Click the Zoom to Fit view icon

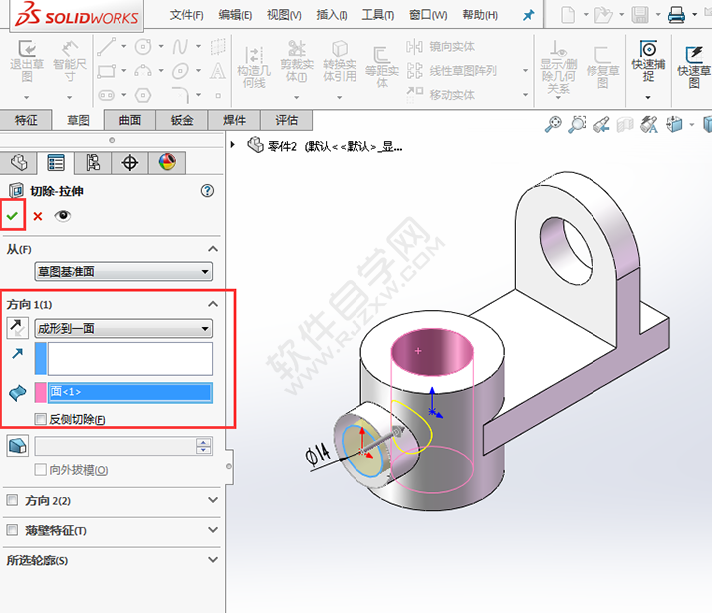pyautogui.click(x=553, y=124)
